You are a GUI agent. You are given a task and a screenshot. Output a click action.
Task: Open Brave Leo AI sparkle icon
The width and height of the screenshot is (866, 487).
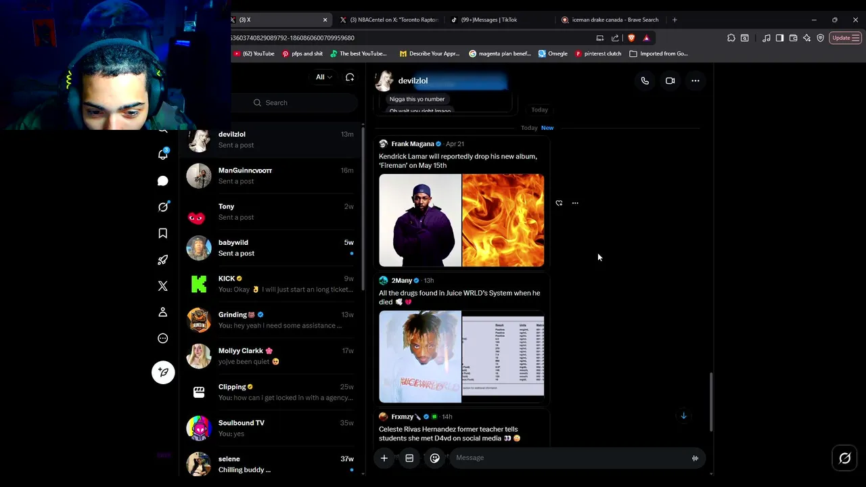pos(806,38)
